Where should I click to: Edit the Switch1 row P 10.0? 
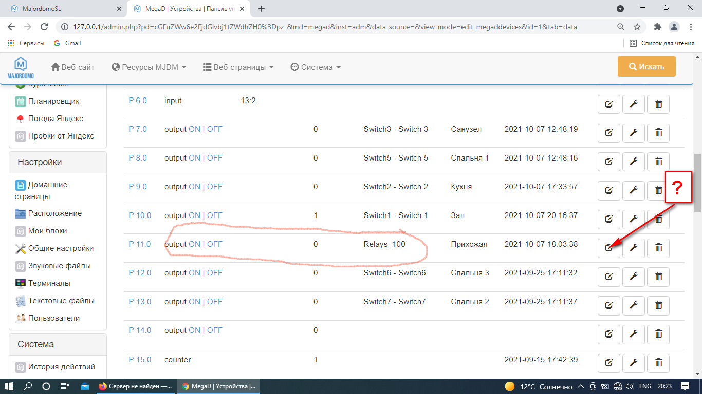coord(609,220)
